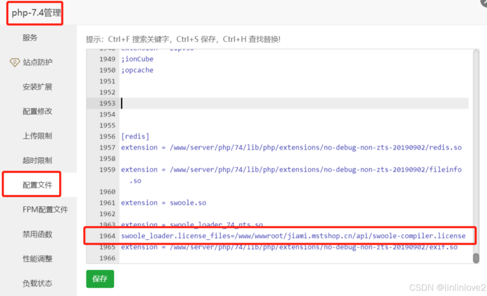The height and width of the screenshot is (296, 487).
Task: Open the 服务 menu item
Action: pos(30,38)
